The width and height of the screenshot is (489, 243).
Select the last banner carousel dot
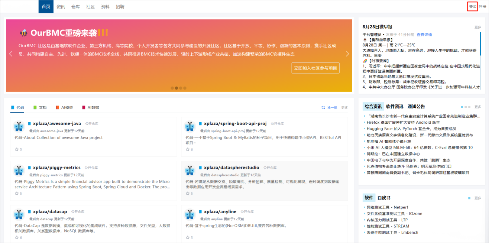pos(185,88)
